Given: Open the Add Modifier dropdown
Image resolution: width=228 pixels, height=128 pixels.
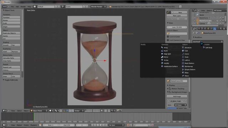Looking at the screenshot, I should point(207,42).
